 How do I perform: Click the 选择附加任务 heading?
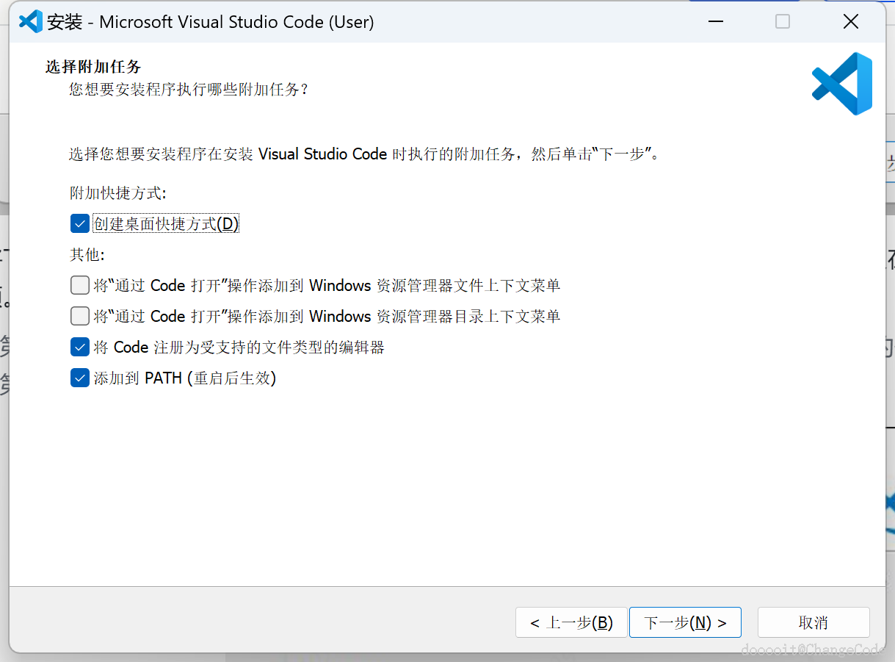tap(93, 67)
